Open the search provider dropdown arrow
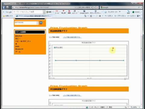The width and height of the screenshot is (145, 109). (x=141, y=8)
